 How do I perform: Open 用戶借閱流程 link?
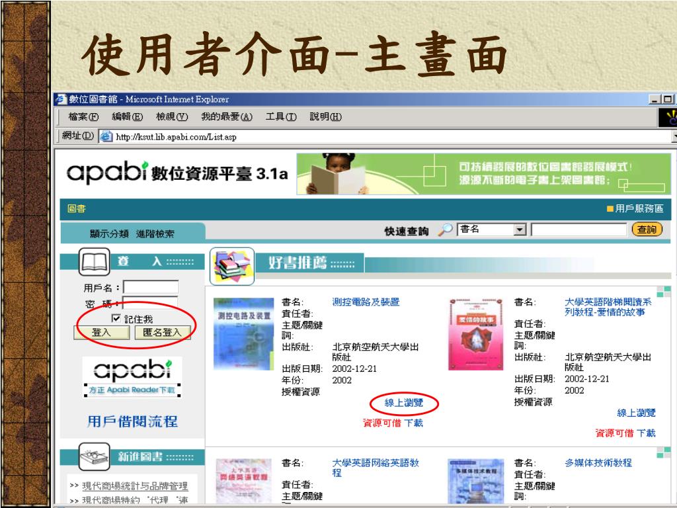click(x=132, y=421)
